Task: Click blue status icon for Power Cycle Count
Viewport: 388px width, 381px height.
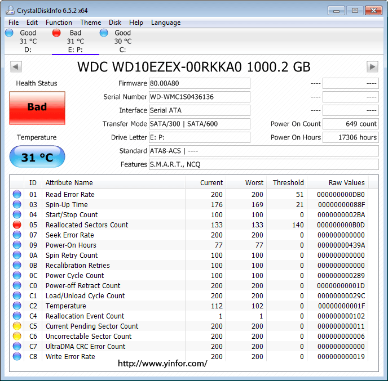Action: coord(17,275)
